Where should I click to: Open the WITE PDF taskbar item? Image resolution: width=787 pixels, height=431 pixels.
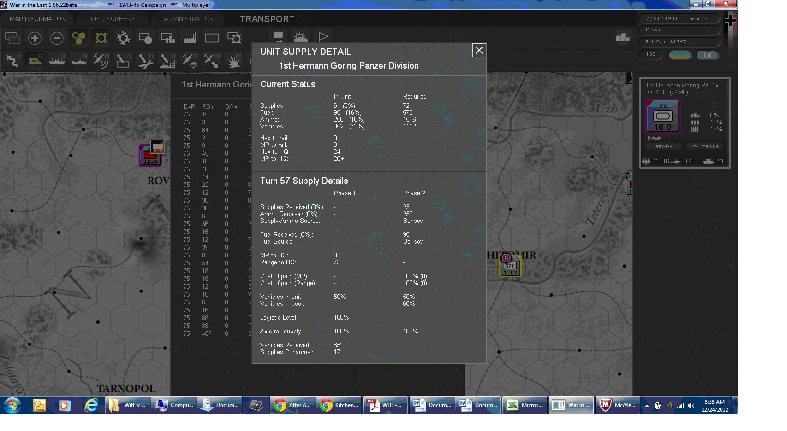(385, 405)
